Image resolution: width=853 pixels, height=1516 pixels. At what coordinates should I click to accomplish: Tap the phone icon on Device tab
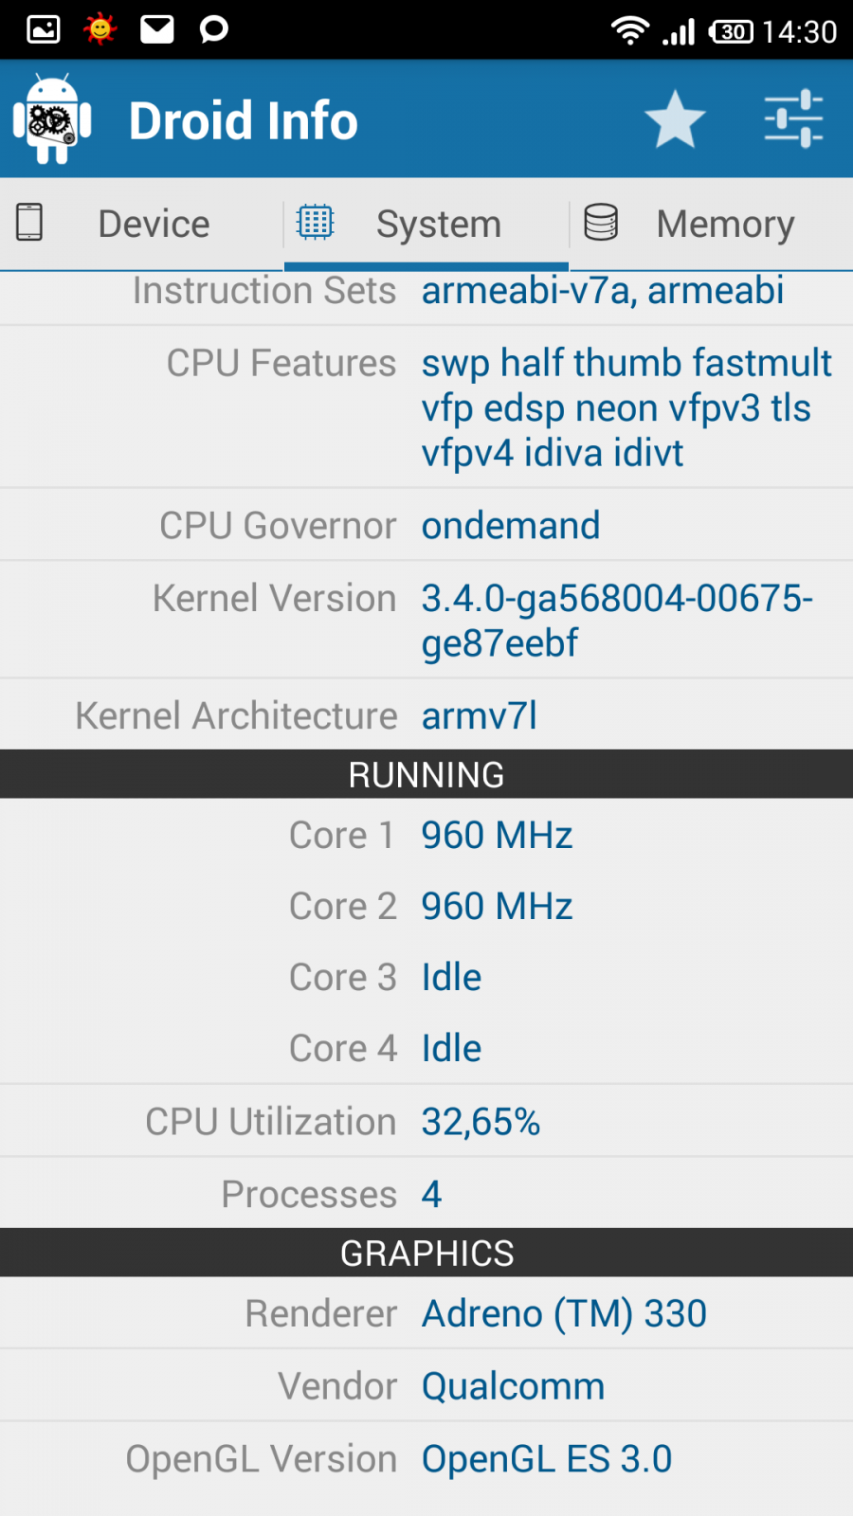(29, 223)
